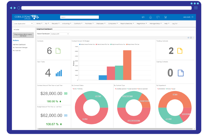Click the browser reload circle icon

(x=19, y=8)
